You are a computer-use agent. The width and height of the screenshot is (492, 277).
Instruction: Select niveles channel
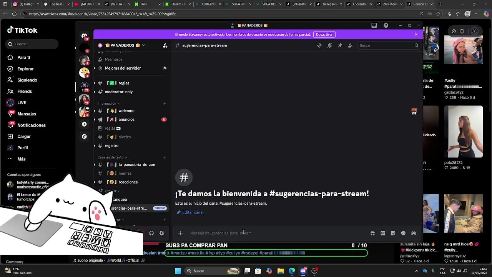tap(132, 137)
